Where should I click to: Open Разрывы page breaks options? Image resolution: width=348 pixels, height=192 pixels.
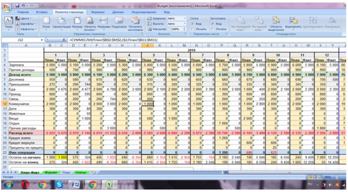103,23
